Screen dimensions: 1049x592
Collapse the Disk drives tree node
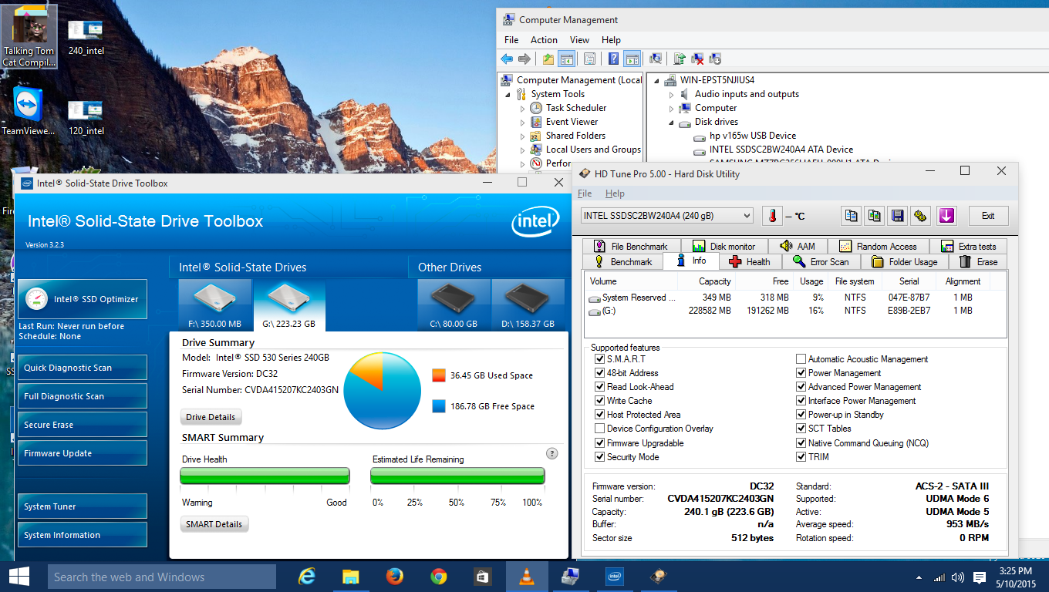[x=672, y=123]
